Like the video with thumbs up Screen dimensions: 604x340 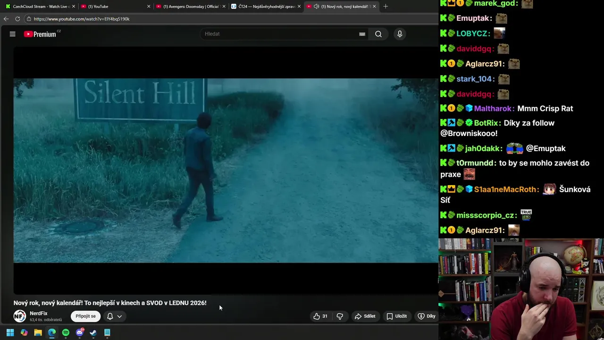[x=320, y=316]
